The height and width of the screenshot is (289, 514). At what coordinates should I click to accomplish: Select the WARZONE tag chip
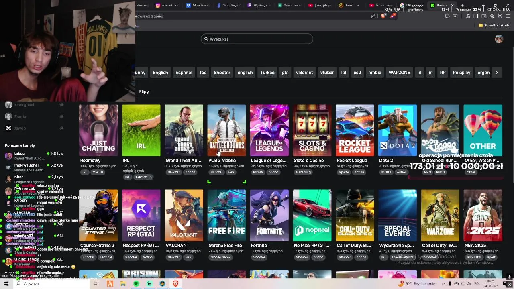399,73
